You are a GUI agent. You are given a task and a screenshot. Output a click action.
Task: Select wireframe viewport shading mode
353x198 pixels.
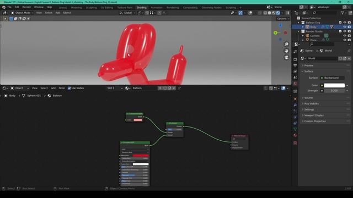265,13
